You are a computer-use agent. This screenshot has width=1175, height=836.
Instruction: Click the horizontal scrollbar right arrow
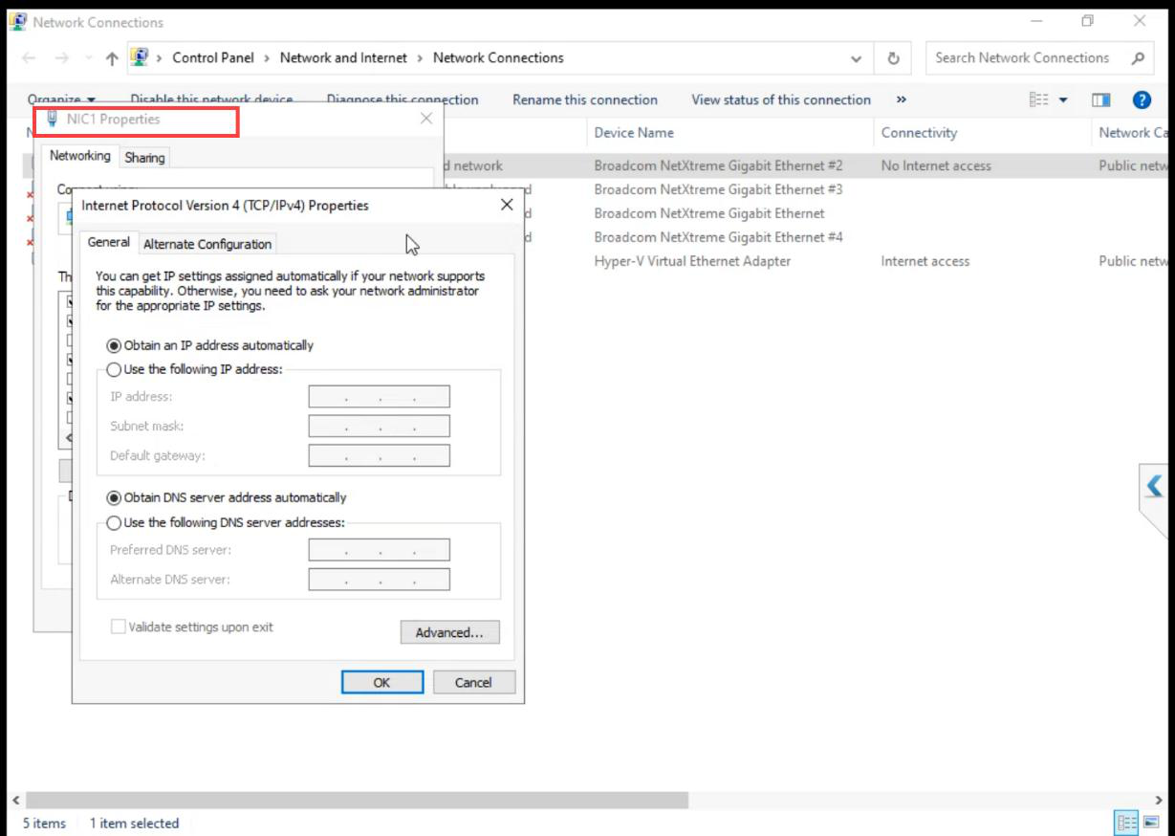tap(1159, 800)
